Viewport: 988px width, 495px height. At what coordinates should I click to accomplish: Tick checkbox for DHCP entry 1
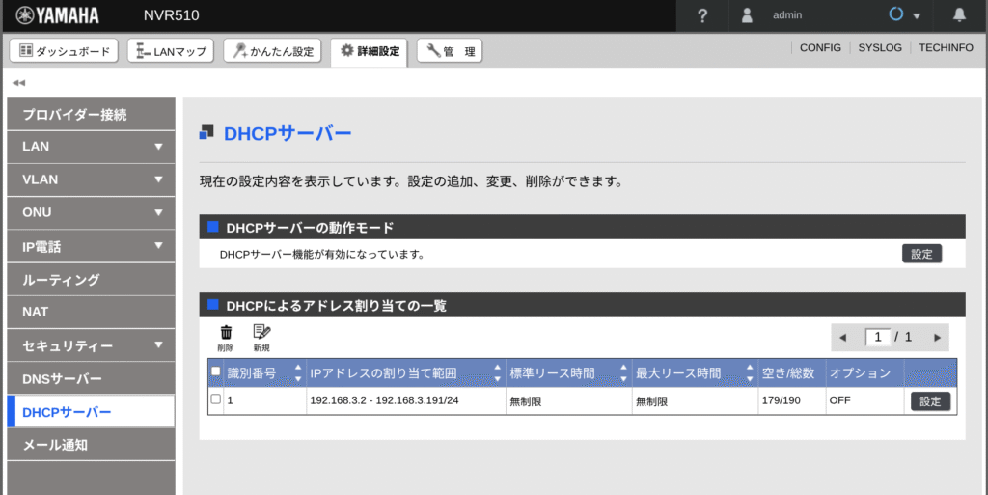click(x=215, y=399)
